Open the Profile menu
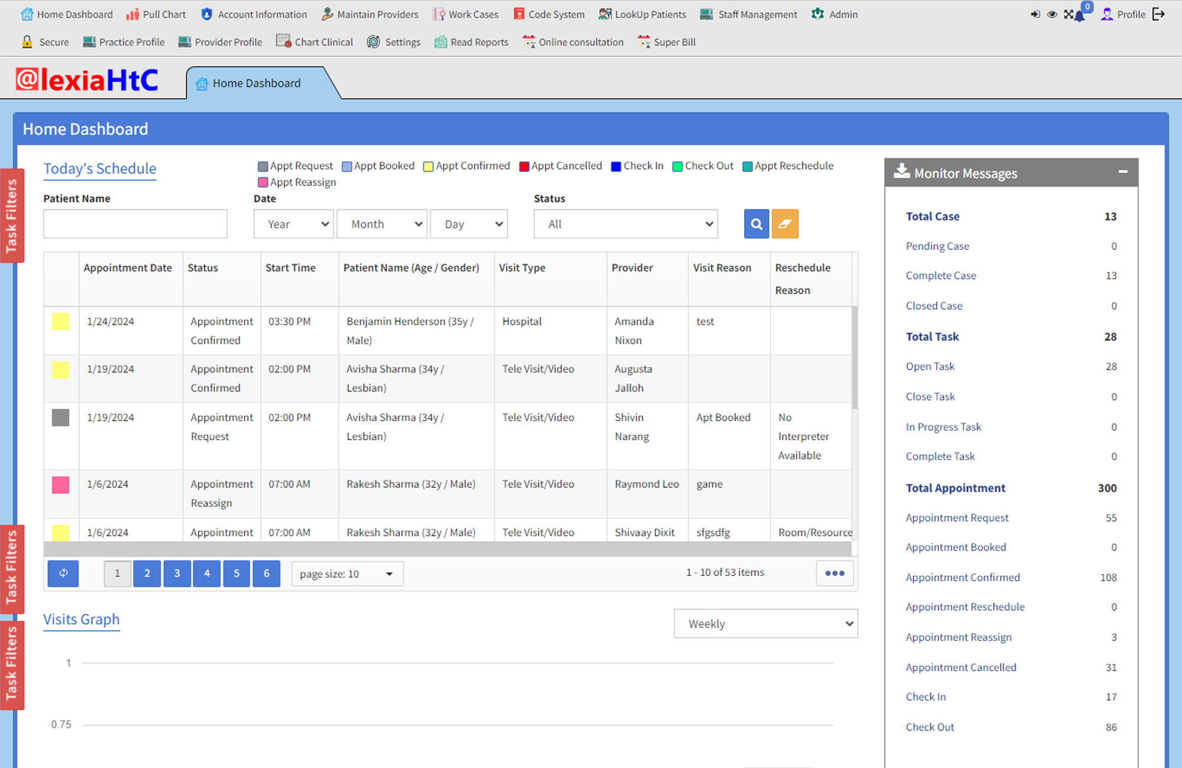Screen dimensions: 1182x768 coord(1123,14)
